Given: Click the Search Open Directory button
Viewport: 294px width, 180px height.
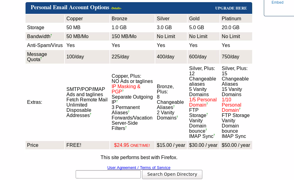Looking at the screenshot, I should click(x=172, y=174).
